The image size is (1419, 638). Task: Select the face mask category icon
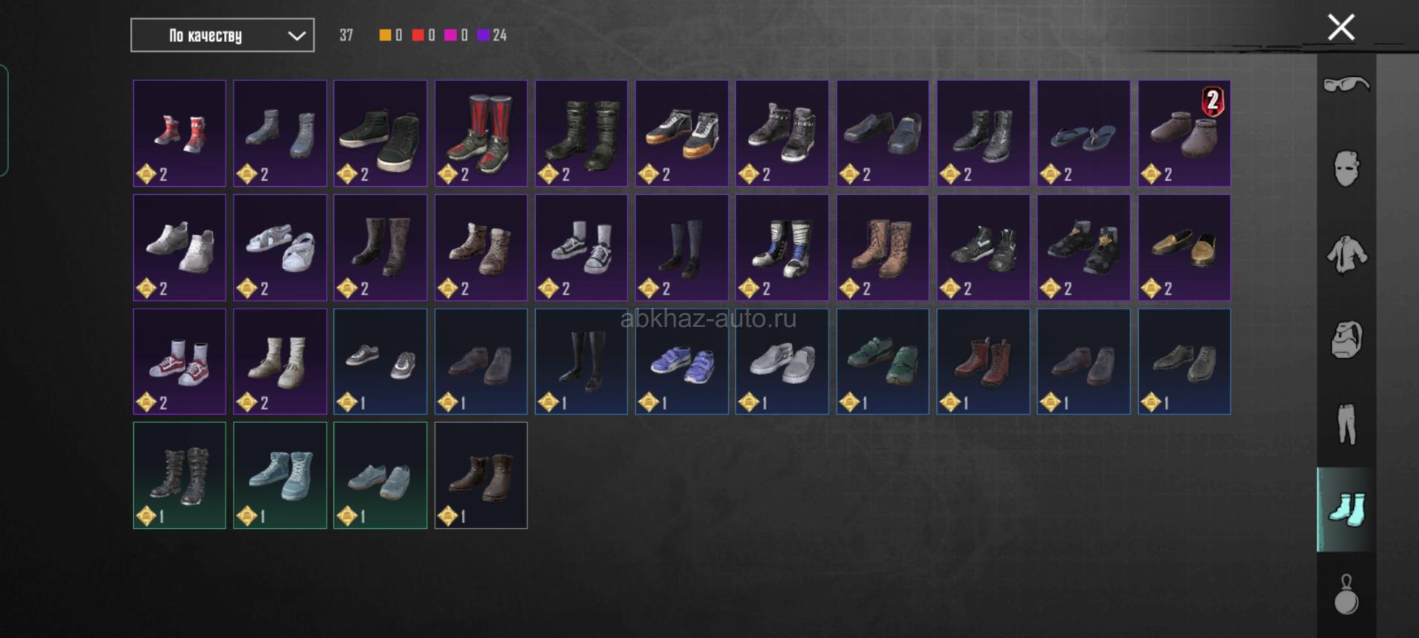[1346, 169]
